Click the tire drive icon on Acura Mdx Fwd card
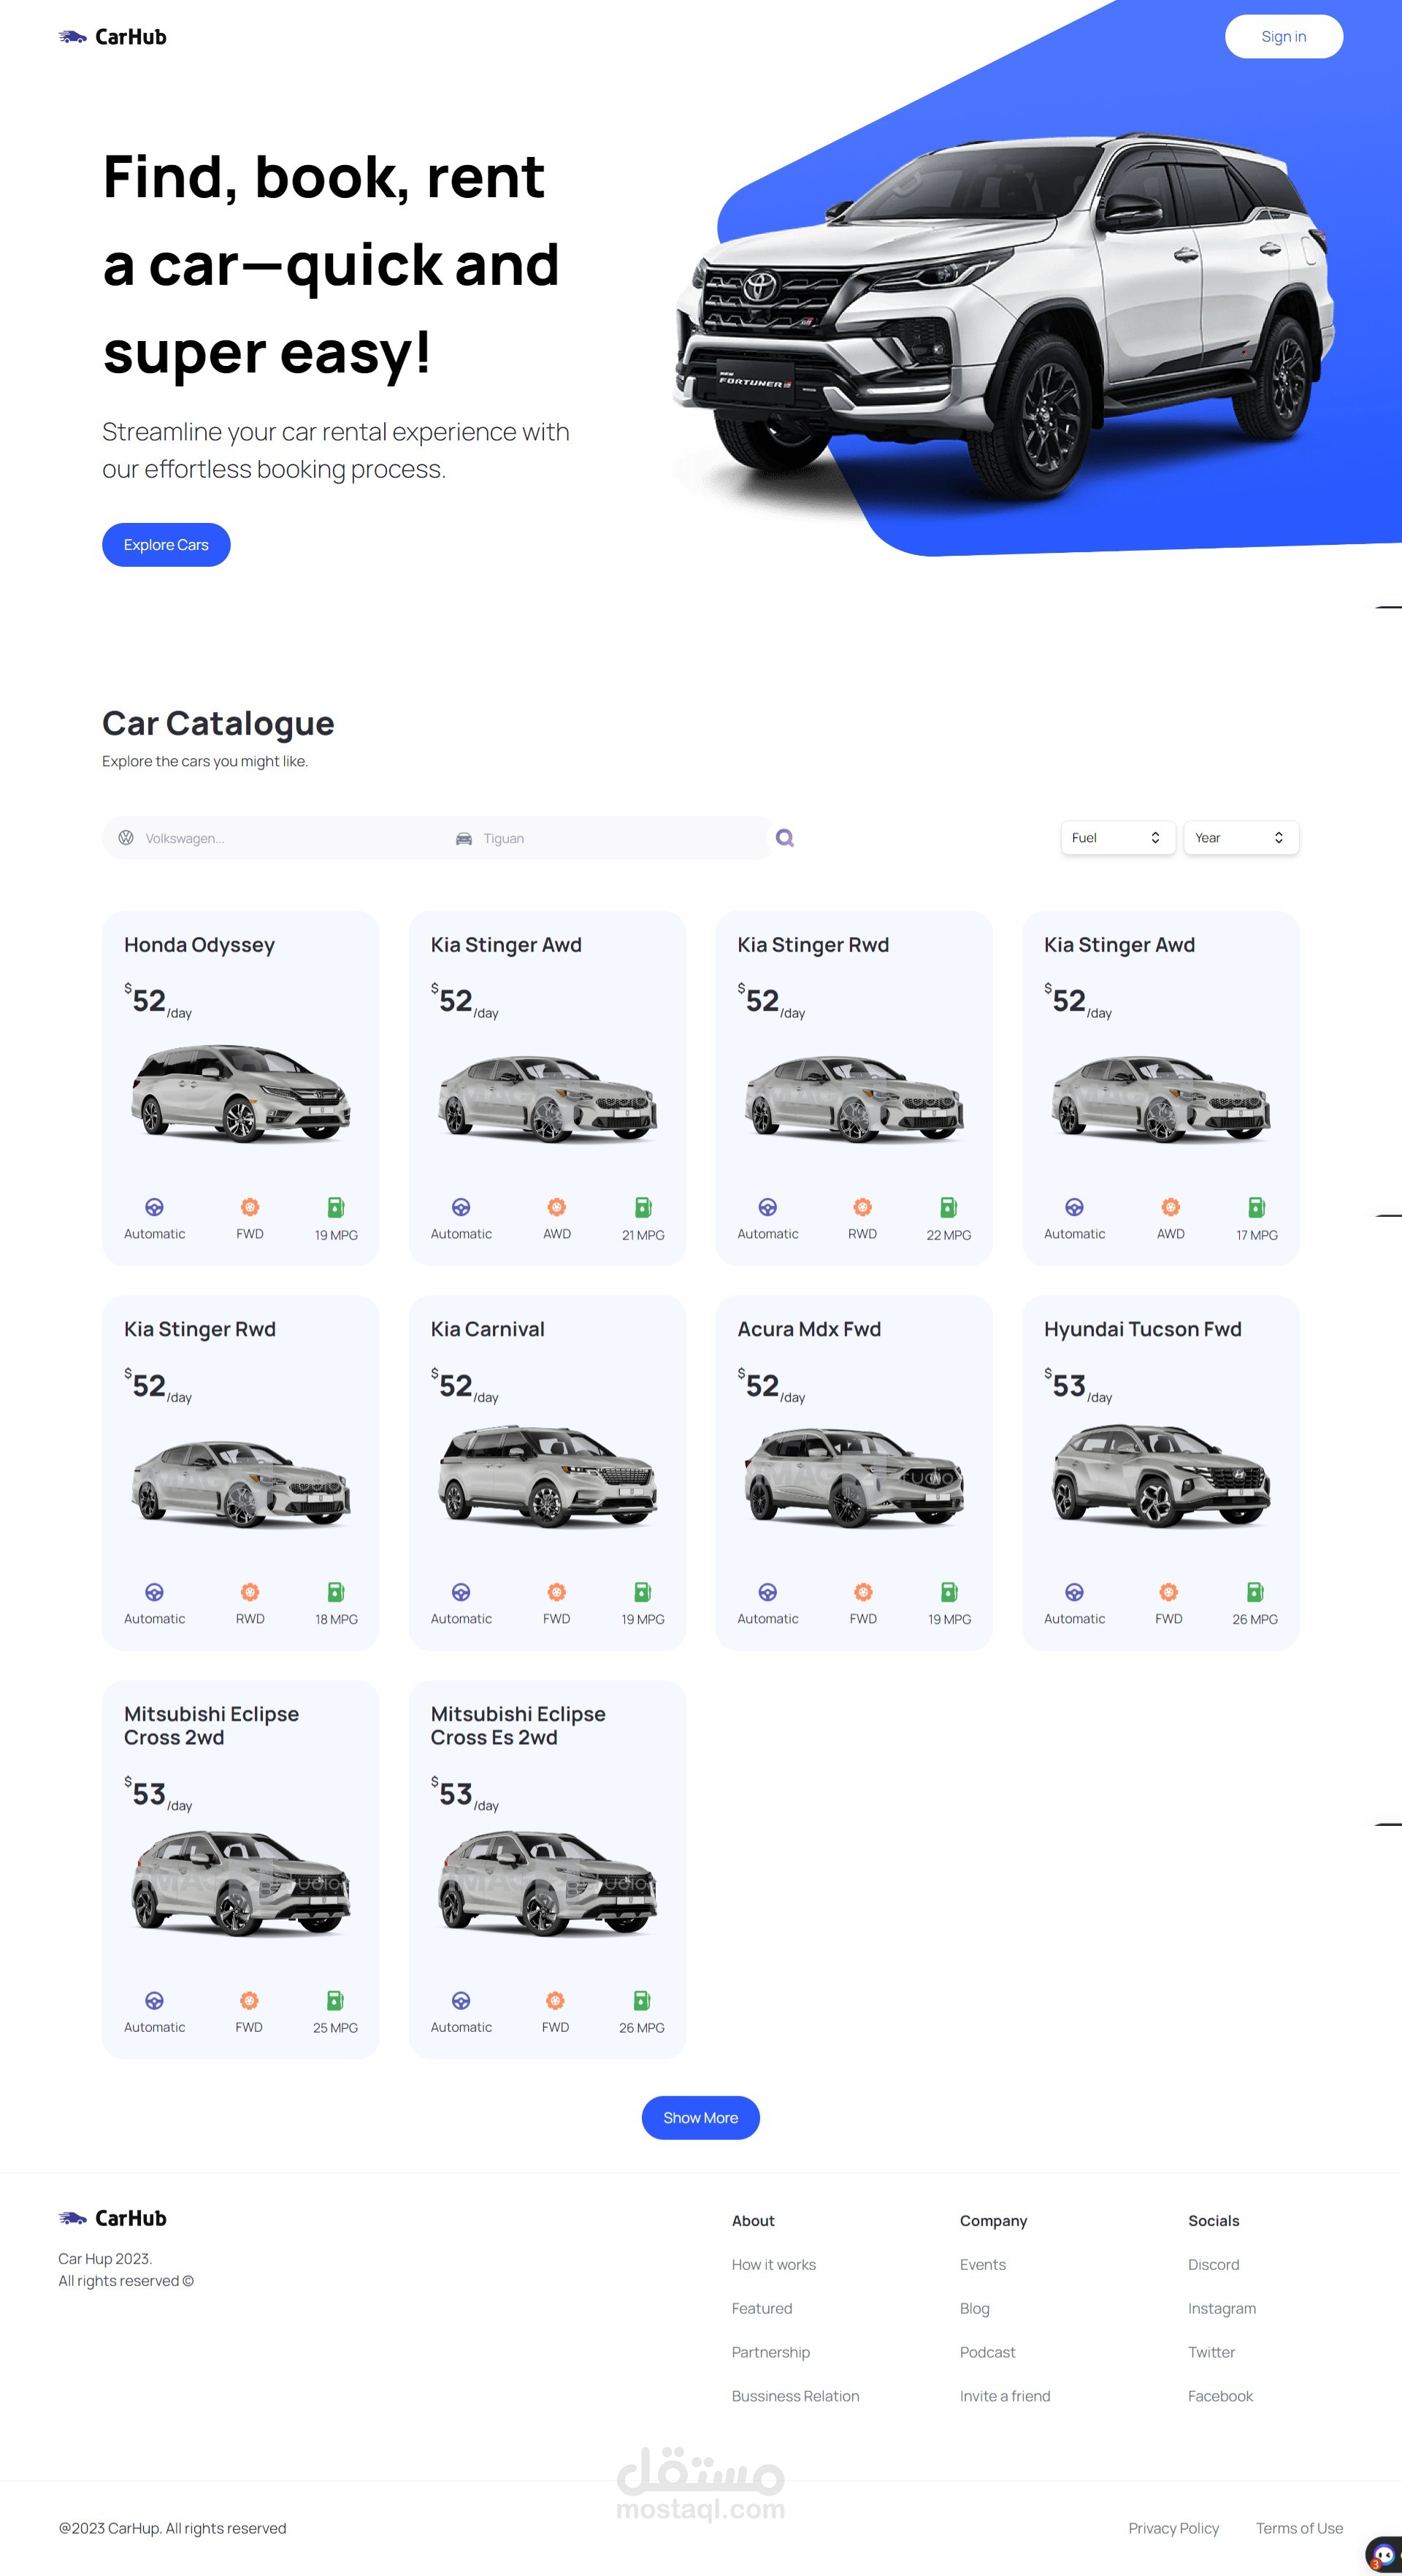 click(x=863, y=1591)
